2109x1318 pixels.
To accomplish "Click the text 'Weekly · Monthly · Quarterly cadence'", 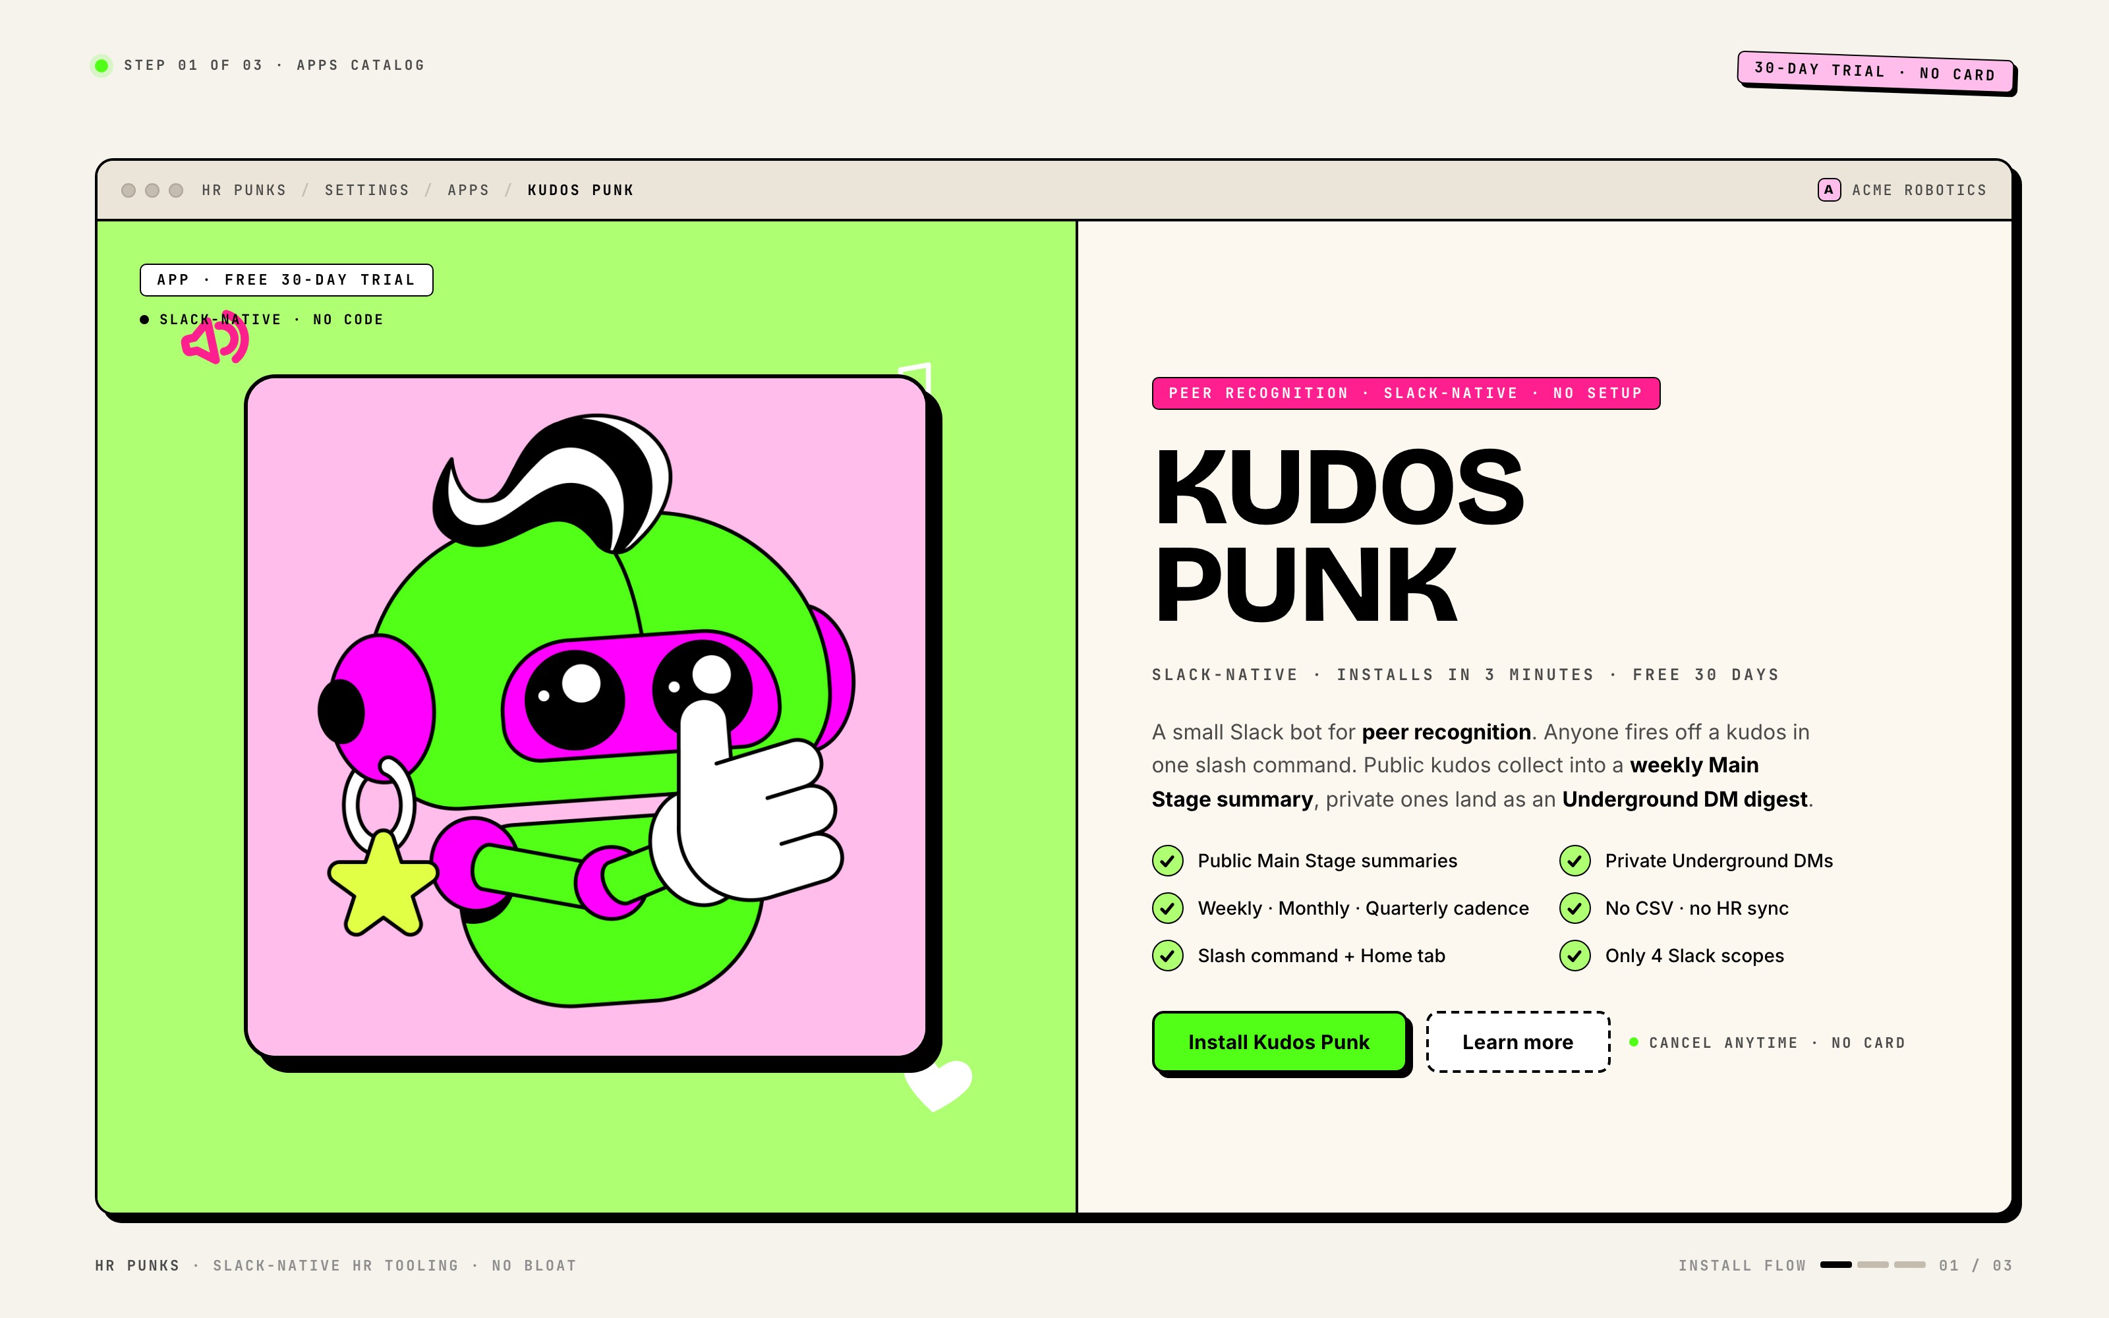I will (x=1363, y=908).
